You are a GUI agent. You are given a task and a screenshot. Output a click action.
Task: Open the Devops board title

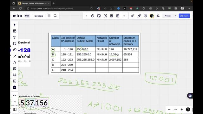click(39, 16)
